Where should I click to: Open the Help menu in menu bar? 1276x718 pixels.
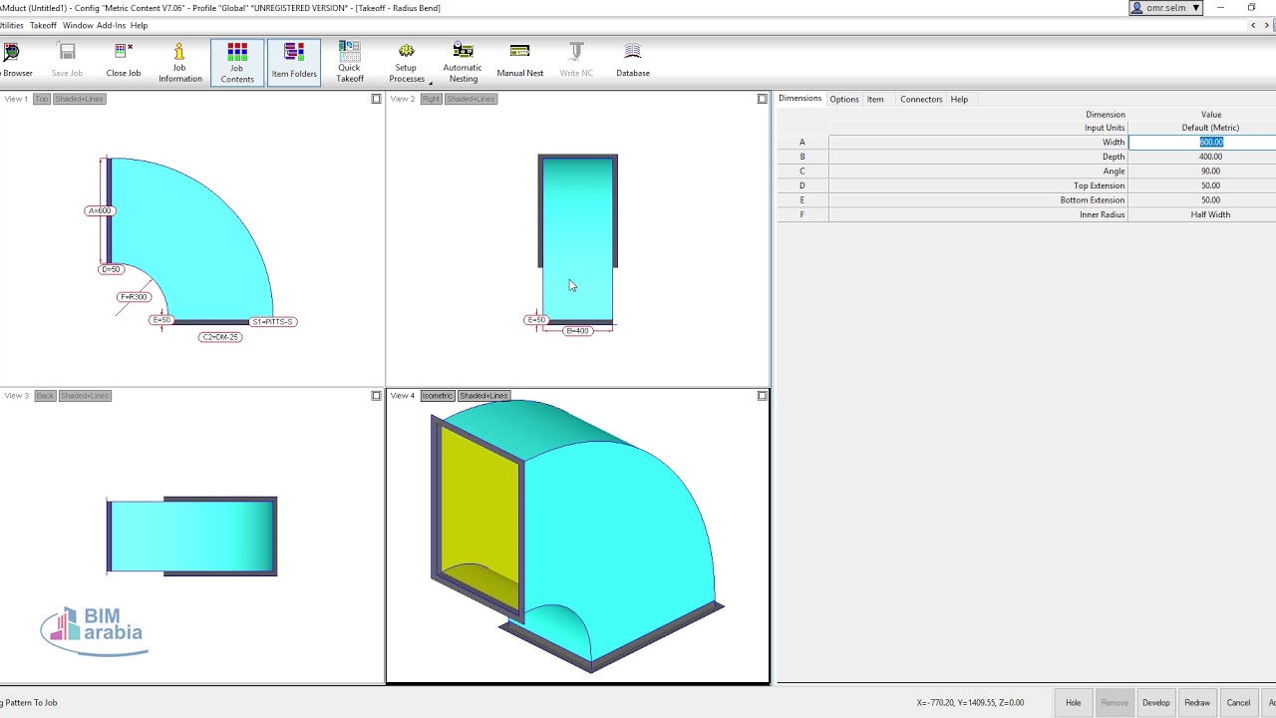(x=139, y=25)
